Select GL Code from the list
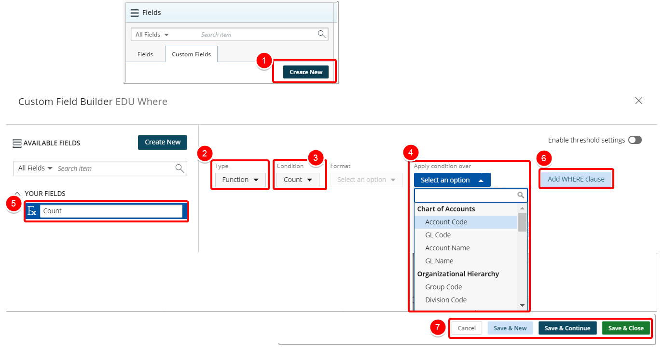Image resolution: width=663 pixels, height=350 pixels. click(x=466, y=235)
